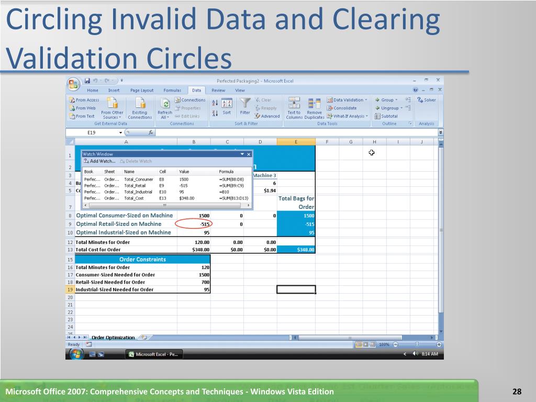Click the Show Detail icon in Outline group

pos(408,99)
